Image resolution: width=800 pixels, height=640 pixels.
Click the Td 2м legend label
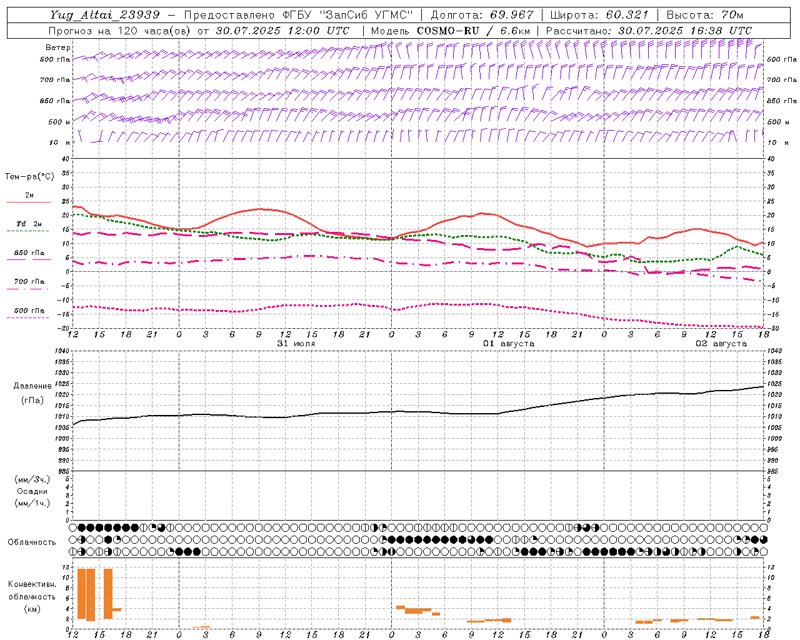pyautogui.click(x=29, y=224)
